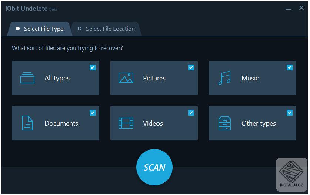Toggle the Documents checkbox

(93, 113)
